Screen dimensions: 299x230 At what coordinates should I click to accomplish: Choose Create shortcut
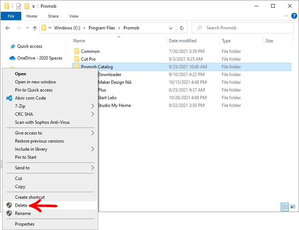pyautogui.click(x=50, y=197)
